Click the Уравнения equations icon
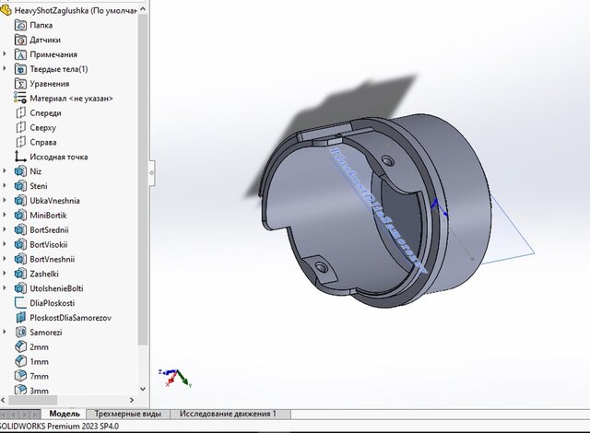This screenshot has height=433, width=590. (x=20, y=84)
